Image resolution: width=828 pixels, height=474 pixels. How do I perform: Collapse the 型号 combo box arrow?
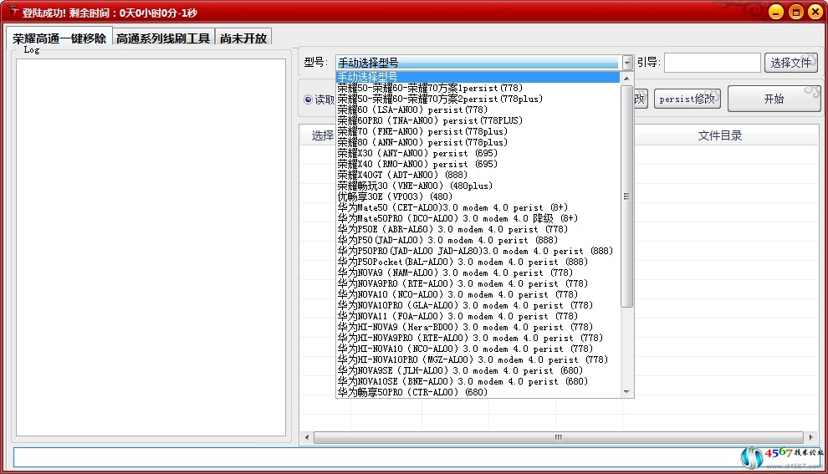point(626,63)
